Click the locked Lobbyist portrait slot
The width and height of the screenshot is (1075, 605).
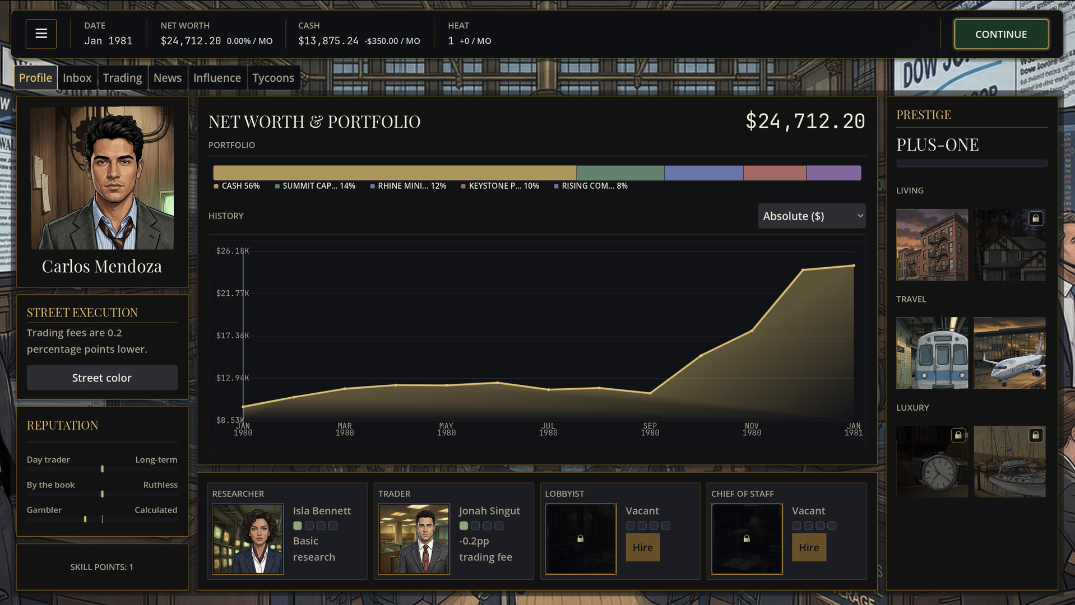coord(580,538)
